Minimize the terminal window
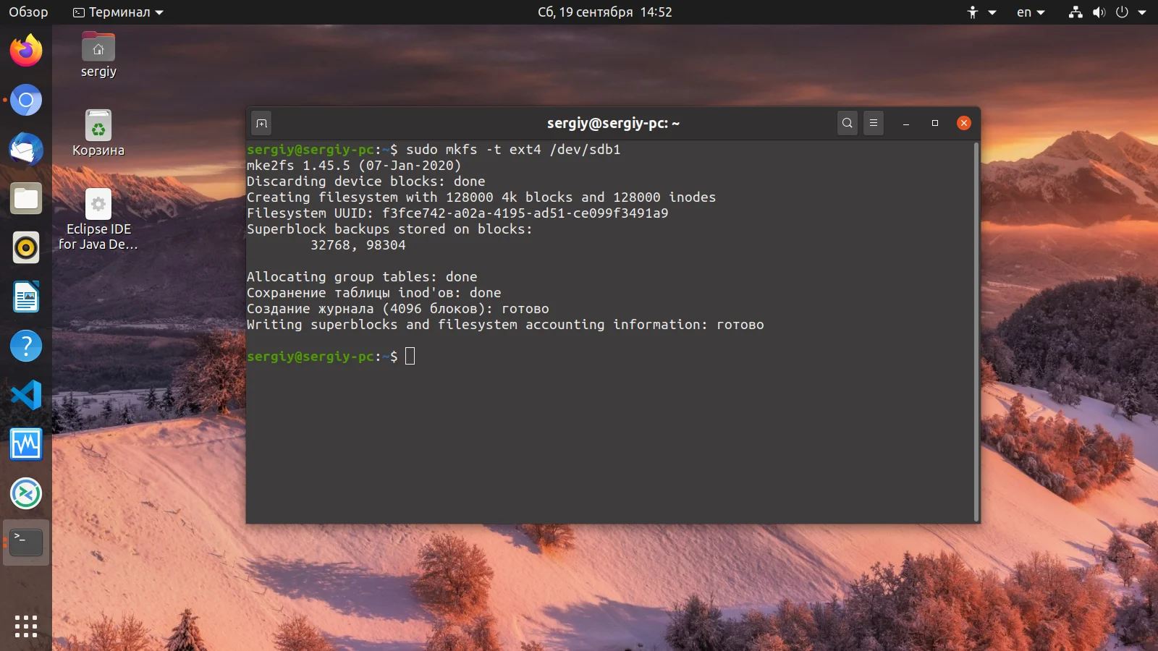Screen dimensions: 1158x651 pos(906,124)
